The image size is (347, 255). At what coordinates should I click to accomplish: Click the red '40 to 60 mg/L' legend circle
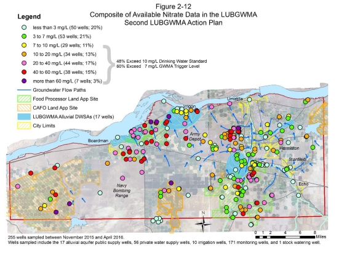click(x=24, y=72)
